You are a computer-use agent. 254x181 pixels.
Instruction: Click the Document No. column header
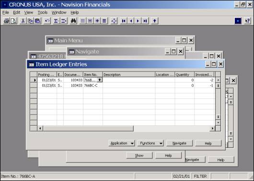tap(73, 74)
